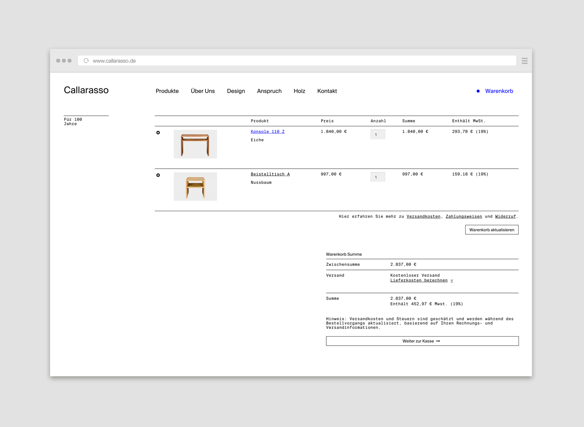Follow the Versandkosten link
The image size is (584, 427).
pyautogui.click(x=423, y=217)
